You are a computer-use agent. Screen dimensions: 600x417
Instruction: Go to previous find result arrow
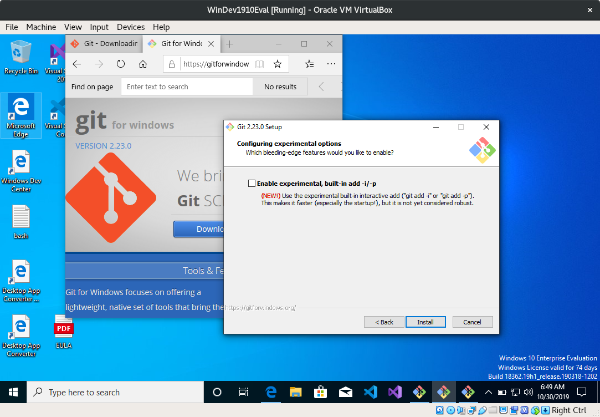click(321, 87)
